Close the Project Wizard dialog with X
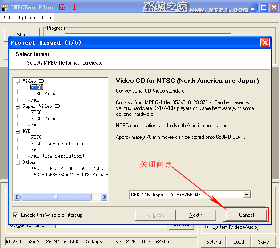This screenshot has width=280, height=248. pos(265,43)
